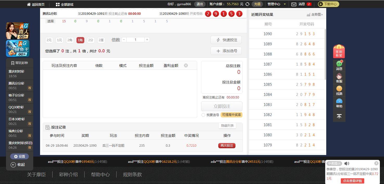Screen dimensions: 384x184
Task: Open 管理中心 dropdown menu
Action: [x=277, y=4]
